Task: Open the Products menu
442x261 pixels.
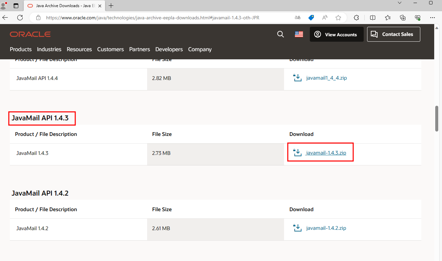Action: pos(21,49)
